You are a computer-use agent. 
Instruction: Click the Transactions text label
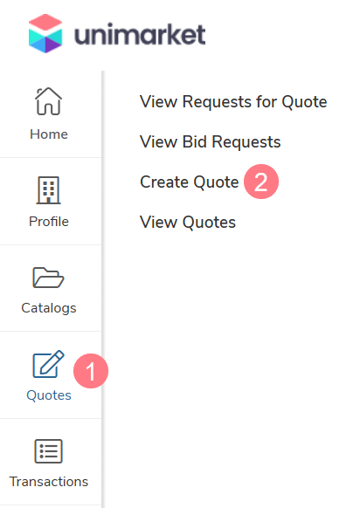tap(49, 482)
